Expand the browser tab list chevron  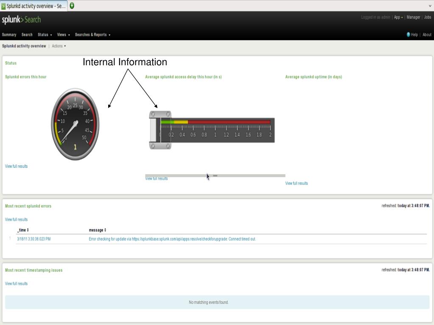coord(430,6)
